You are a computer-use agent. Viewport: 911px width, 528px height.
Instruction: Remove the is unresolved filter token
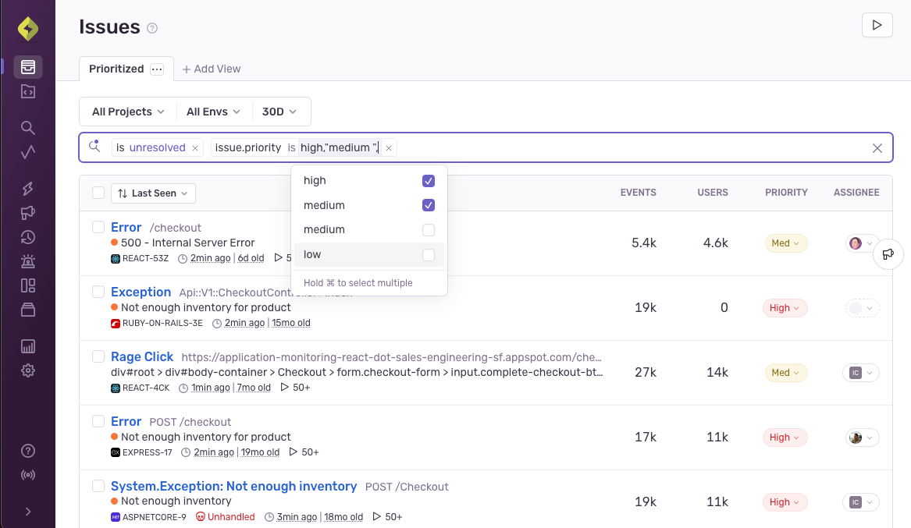click(x=195, y=148)
